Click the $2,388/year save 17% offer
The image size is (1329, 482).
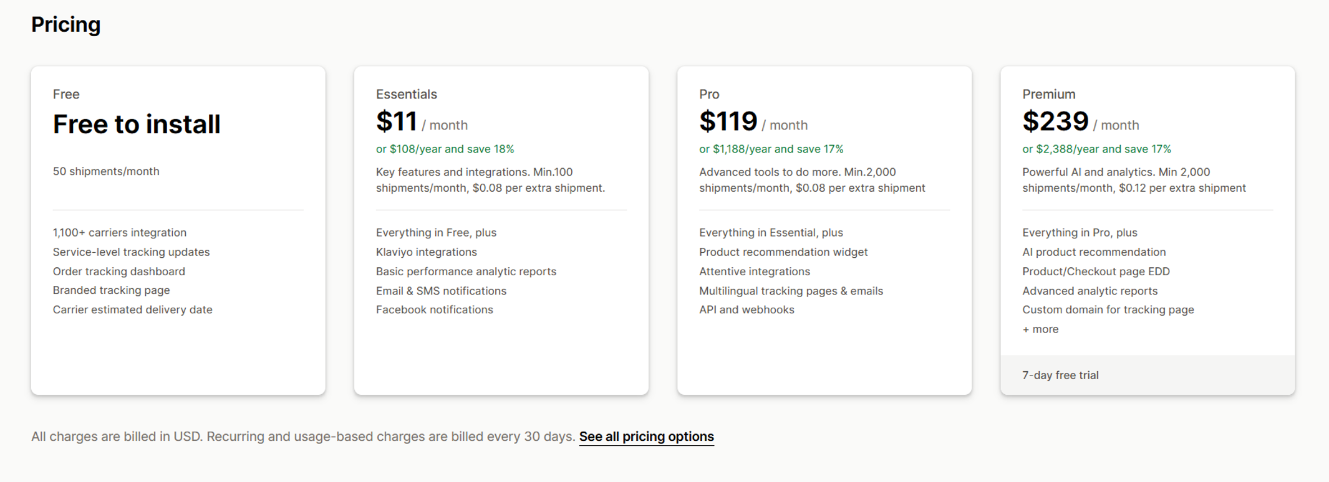[1096, 149]
